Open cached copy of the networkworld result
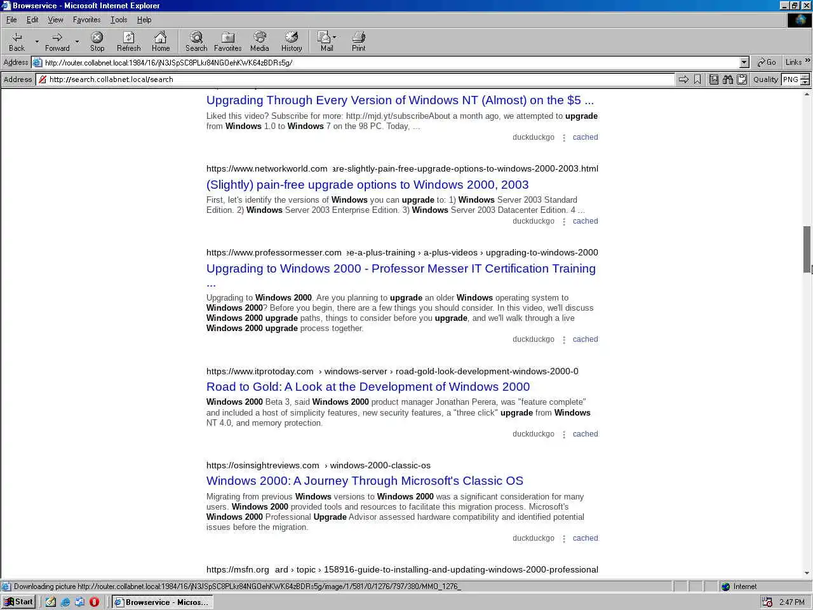The image size is (813, 610). pos(585,221)
